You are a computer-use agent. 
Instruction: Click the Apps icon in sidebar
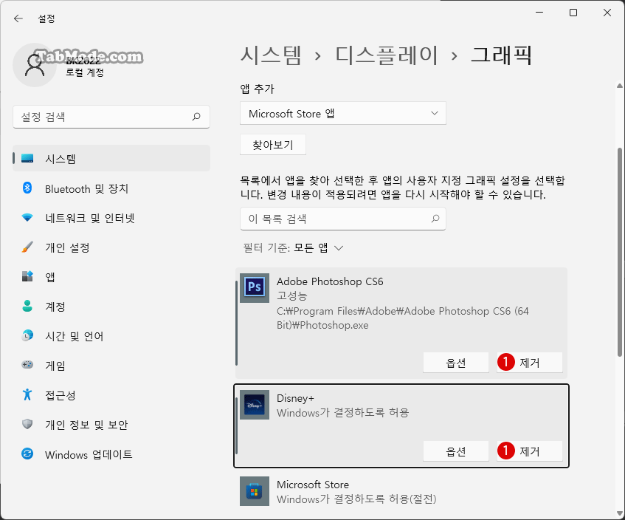[x=27, y=276]
